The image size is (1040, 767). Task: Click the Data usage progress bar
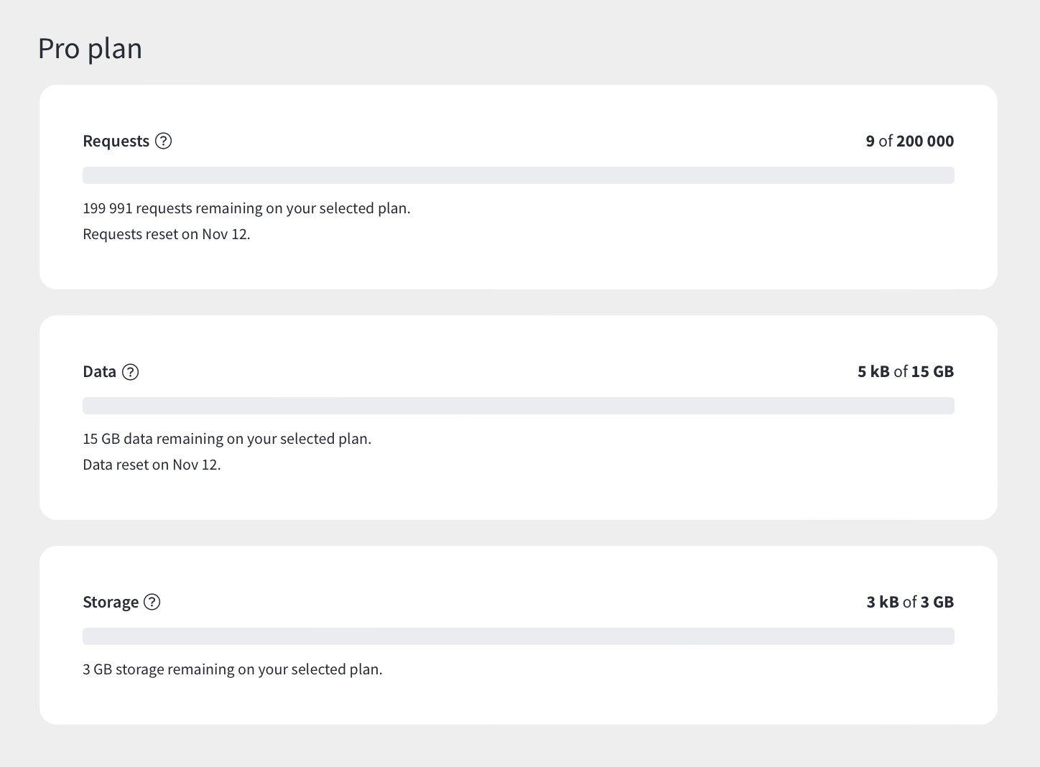coord(518,406)
